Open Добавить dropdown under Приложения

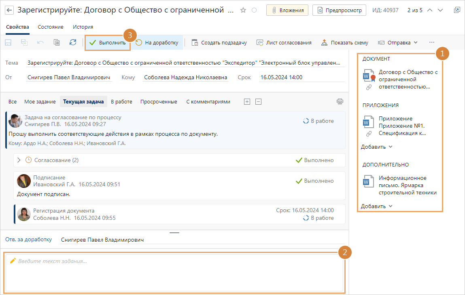click(377, 147)
